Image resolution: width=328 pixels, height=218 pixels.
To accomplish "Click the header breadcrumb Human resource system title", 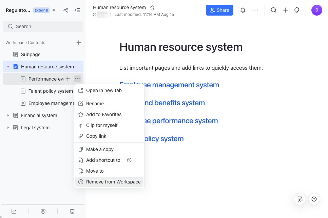I will point(119,7).
